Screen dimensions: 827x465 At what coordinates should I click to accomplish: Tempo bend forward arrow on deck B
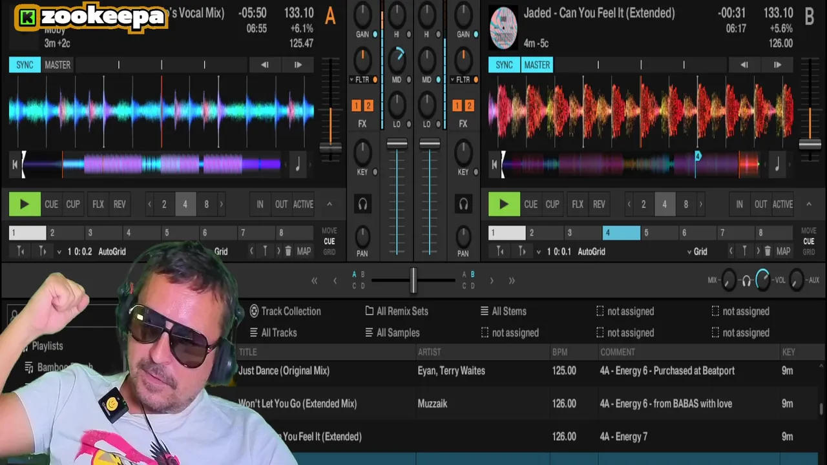[777, 65]
